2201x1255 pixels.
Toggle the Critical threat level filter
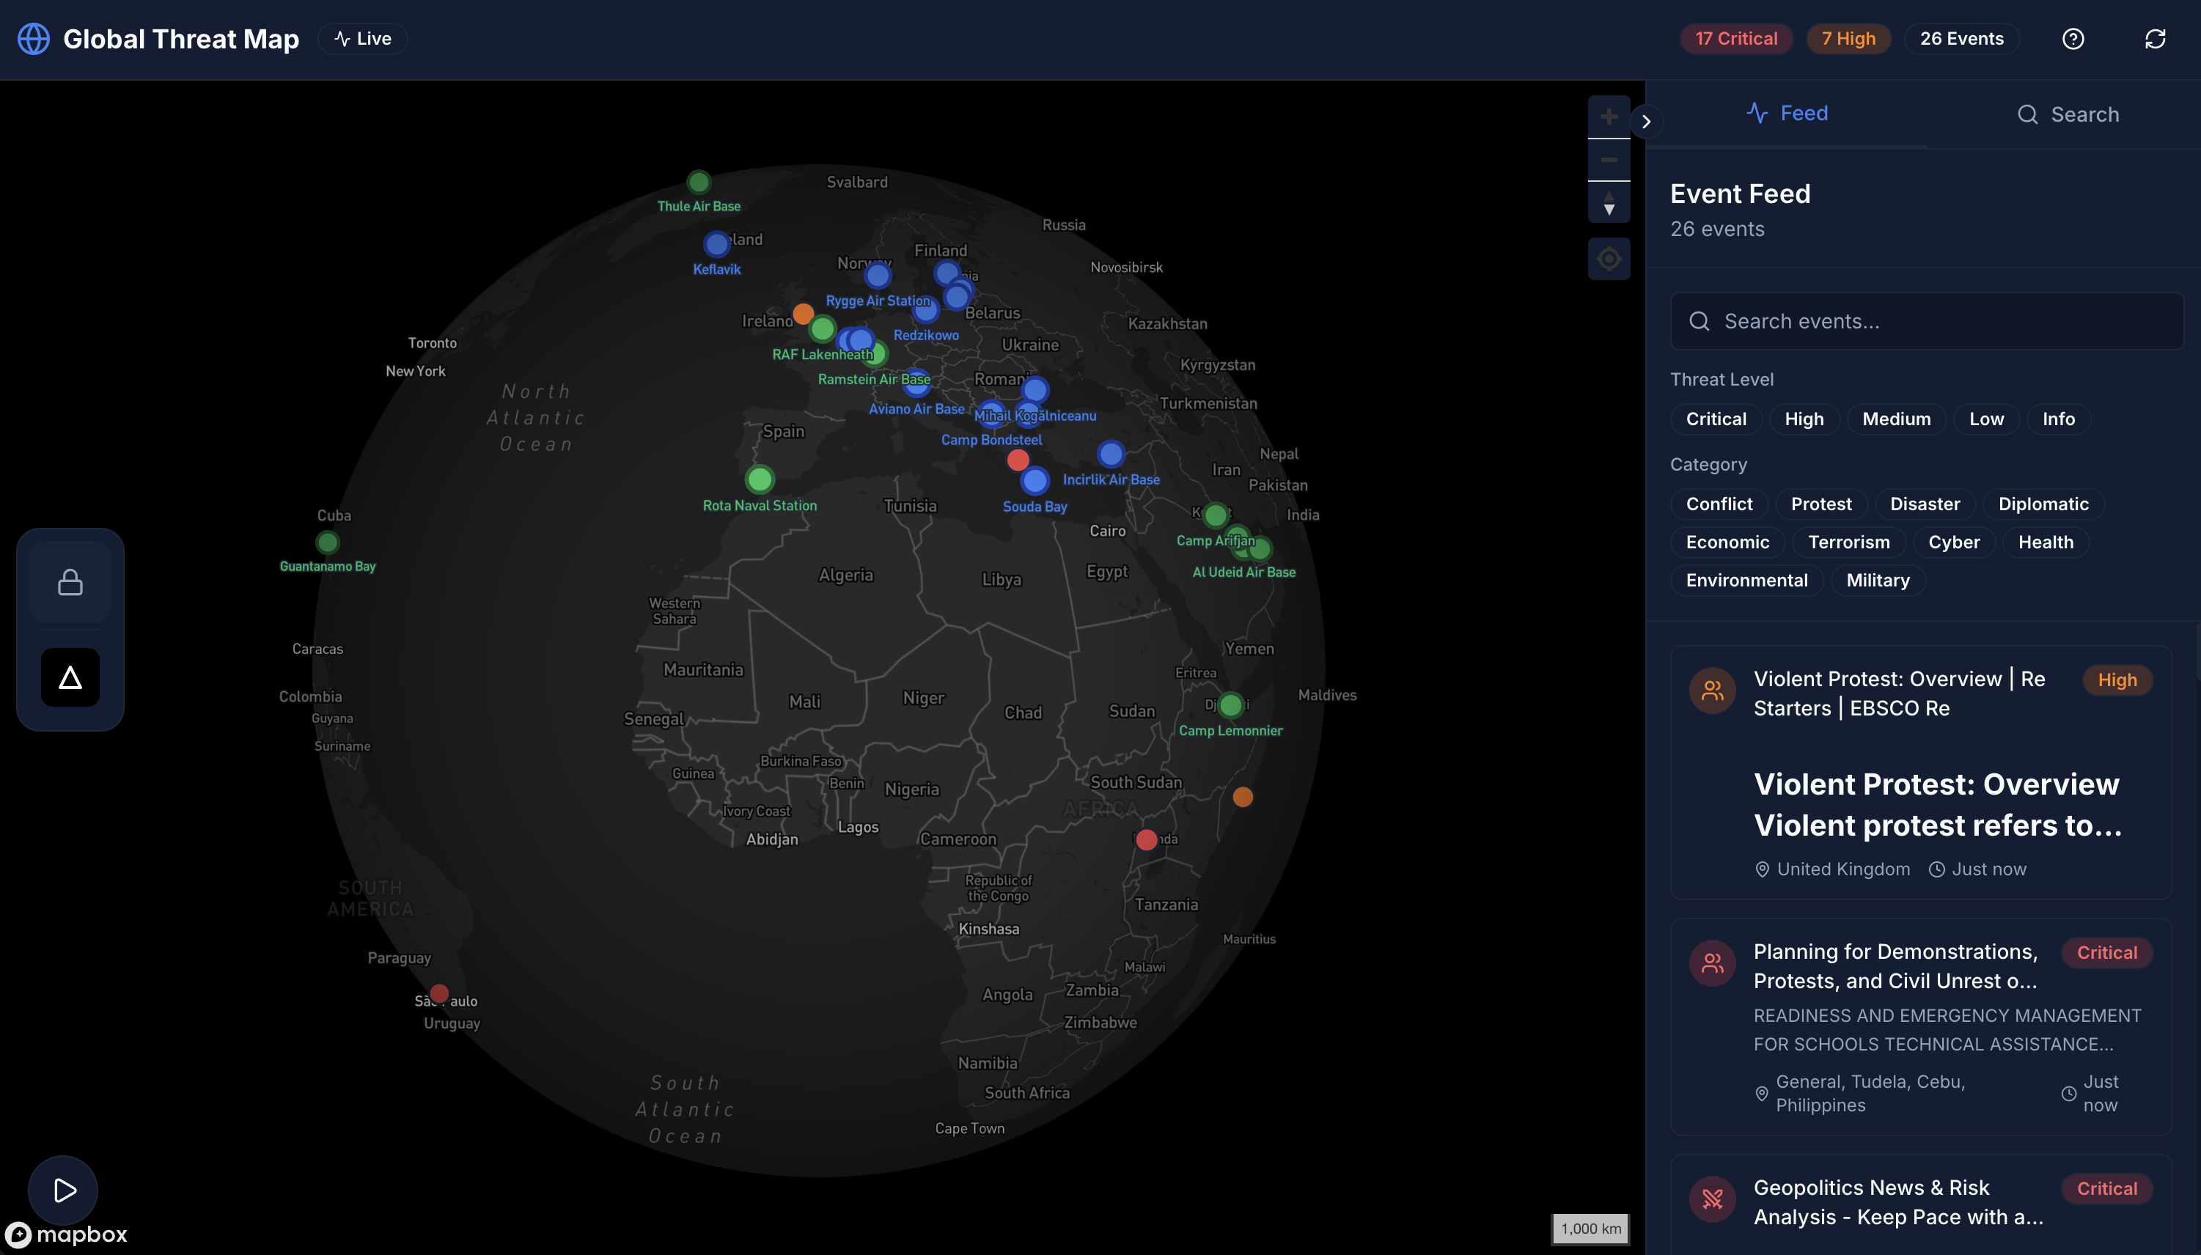point(1716,419)
